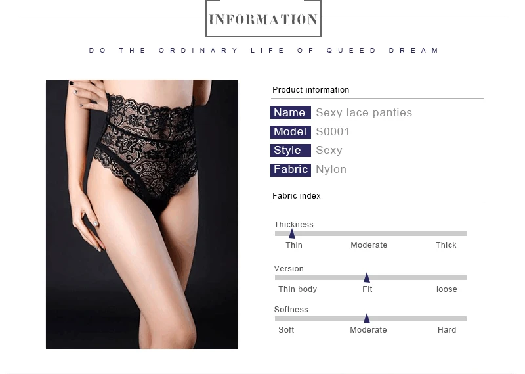
Task: Click the S0001 model number
Action: [333, 132]
